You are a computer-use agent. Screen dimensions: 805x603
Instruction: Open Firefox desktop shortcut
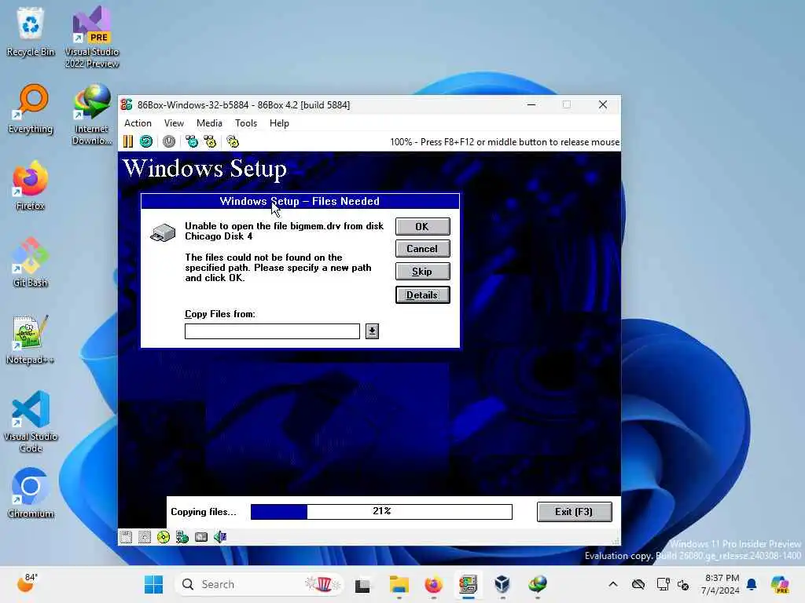pyautogui.click(x=31, y=185)
